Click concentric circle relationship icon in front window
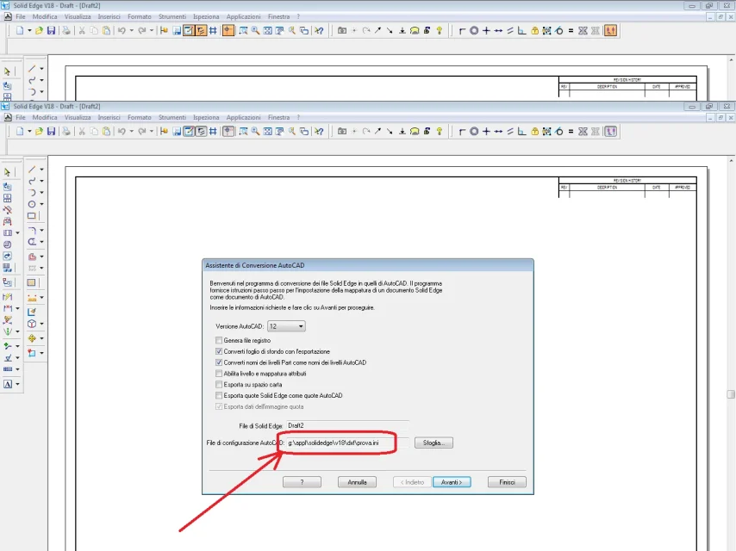The image size is (736, 551). click(x=474, y=132)
